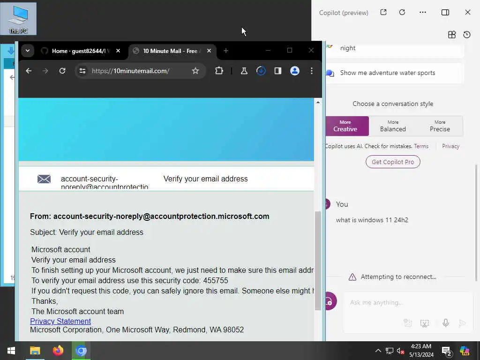Open Copilot plugins icon
The height and width of the screenshot is (360, 480).
coord(452,35)
